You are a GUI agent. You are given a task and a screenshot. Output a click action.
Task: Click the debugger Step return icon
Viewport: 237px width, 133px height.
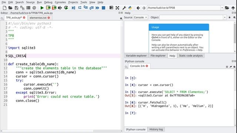coord(91,8)
